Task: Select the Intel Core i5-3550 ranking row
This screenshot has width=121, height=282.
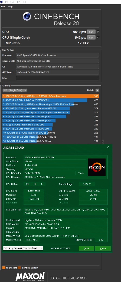Action: pyautogui.click(x=51, y=125)
